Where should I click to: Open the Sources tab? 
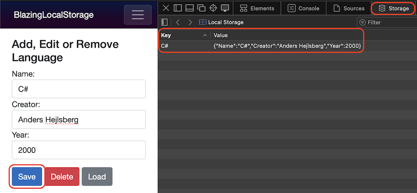click(349, 8)
